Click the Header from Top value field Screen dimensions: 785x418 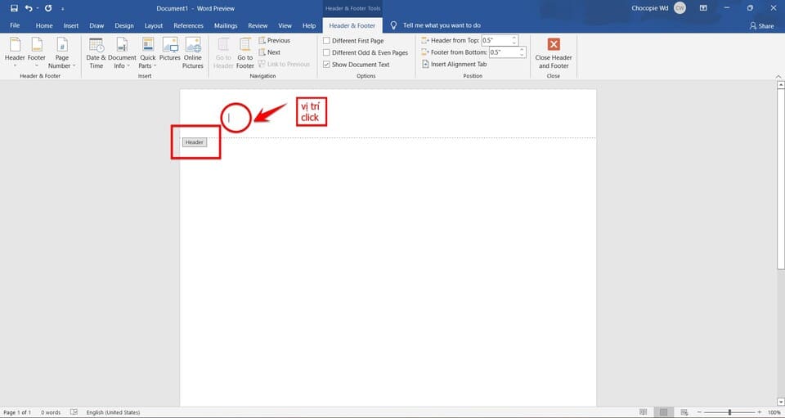[499, 40]
